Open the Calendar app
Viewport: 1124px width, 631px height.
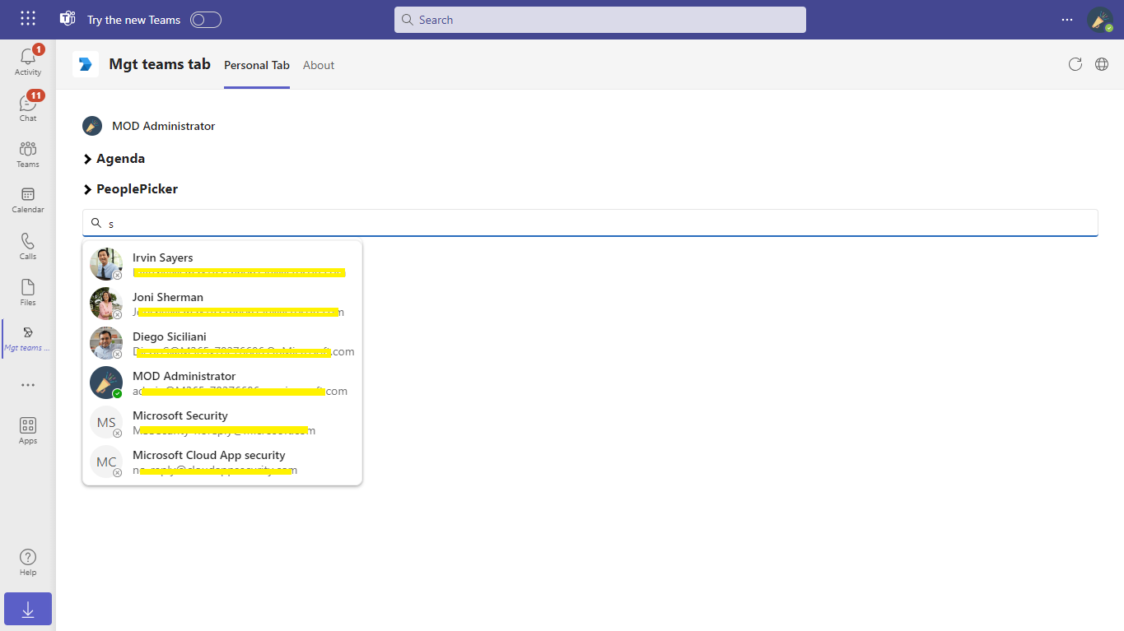pyautogui.click(x=28, y=200)
